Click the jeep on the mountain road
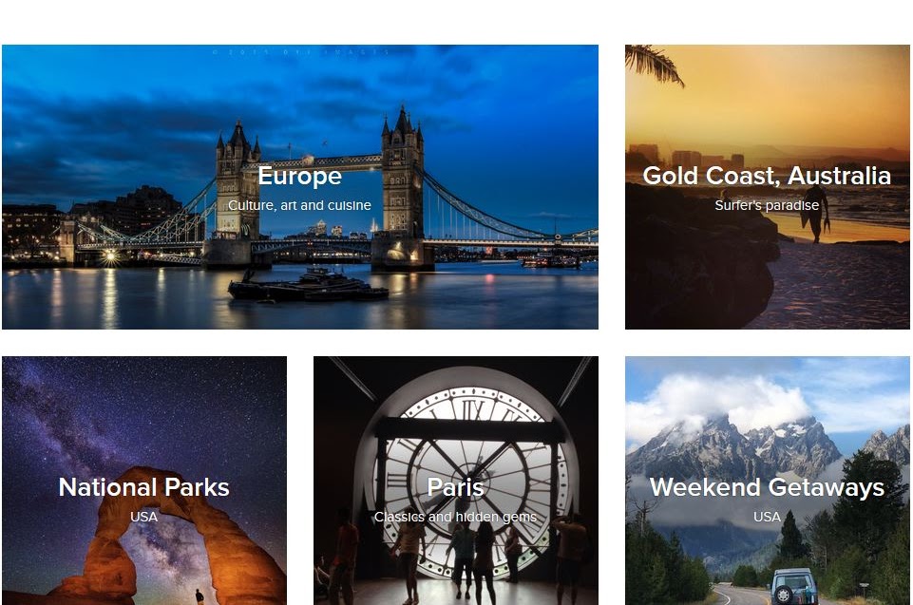The image size is (913, 605). click(795, 586)
